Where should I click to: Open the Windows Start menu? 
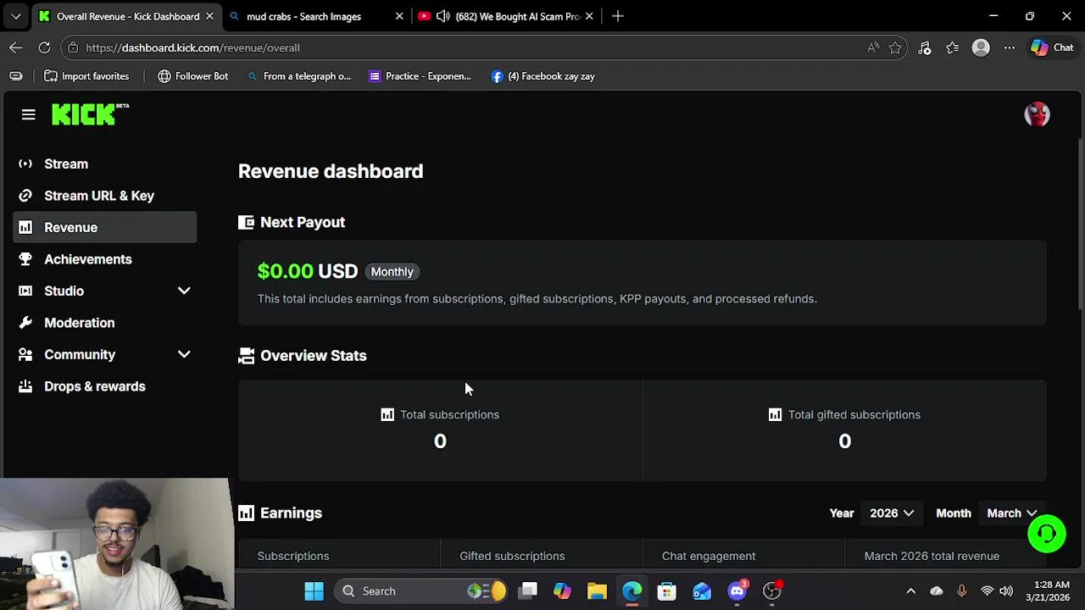(x=314, y=591)
